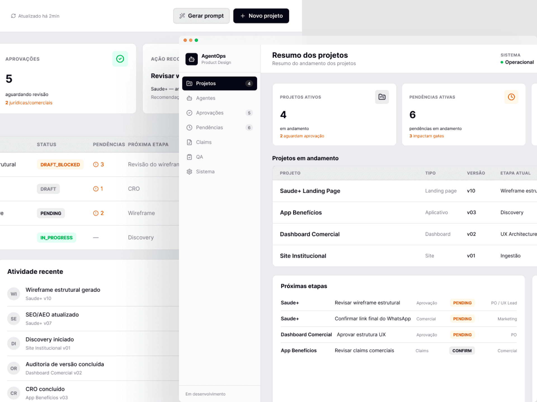Click PENDING badge for Aprovar estrutura UX

[x=462, y=335]
